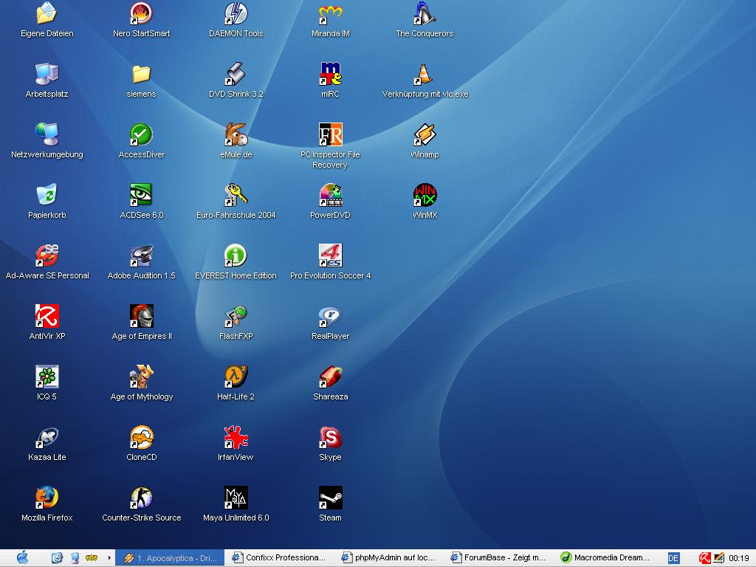Select EVEREST Home Edition icon
Image resolution: width=756 pixels, height=567 pixels.
236,255
